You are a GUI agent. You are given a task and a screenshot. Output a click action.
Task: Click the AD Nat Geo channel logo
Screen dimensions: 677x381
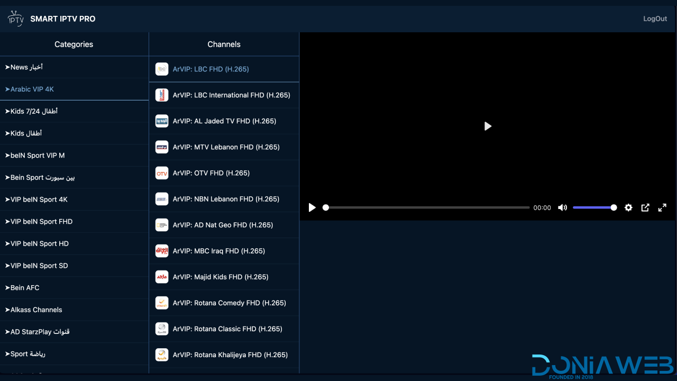point(162,225)
